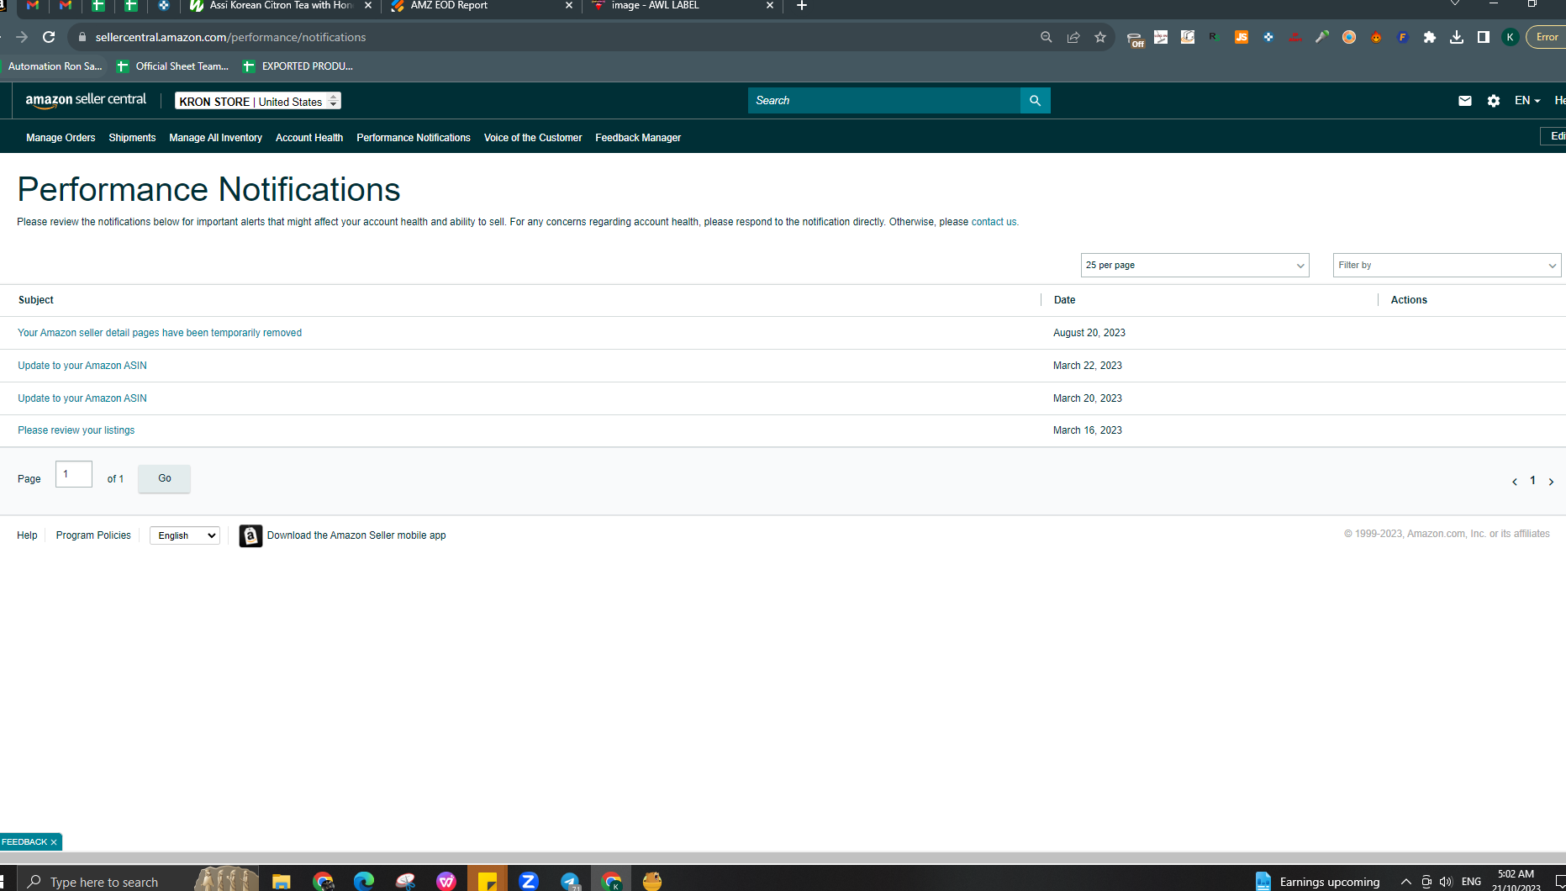
Task: Open the Chrome extensions puzzle menu
Action: (1430, 37)
